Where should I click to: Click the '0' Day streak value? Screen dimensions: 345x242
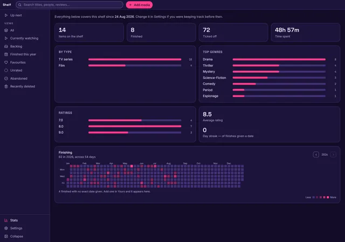pyautogui.click(x=205, y=130)
